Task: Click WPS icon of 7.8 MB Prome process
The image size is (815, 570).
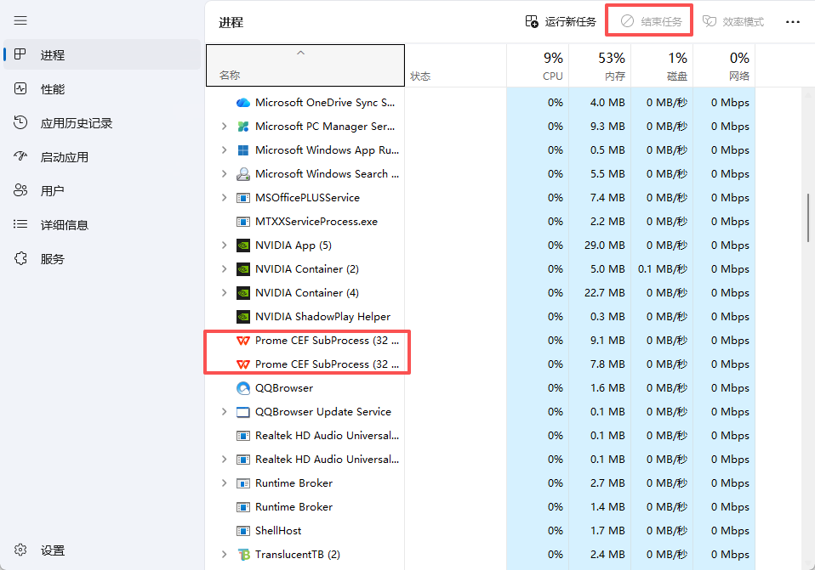Action: [x=242, y=364]
